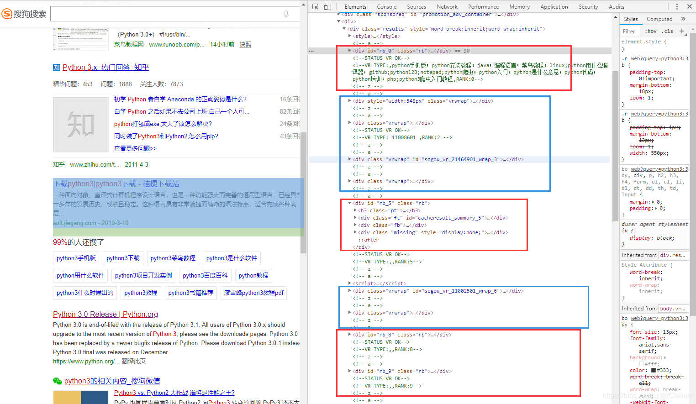The width and height of the screenshot is (696, 404).
Task: Click the inspect element picker icon
Action: 315,6
